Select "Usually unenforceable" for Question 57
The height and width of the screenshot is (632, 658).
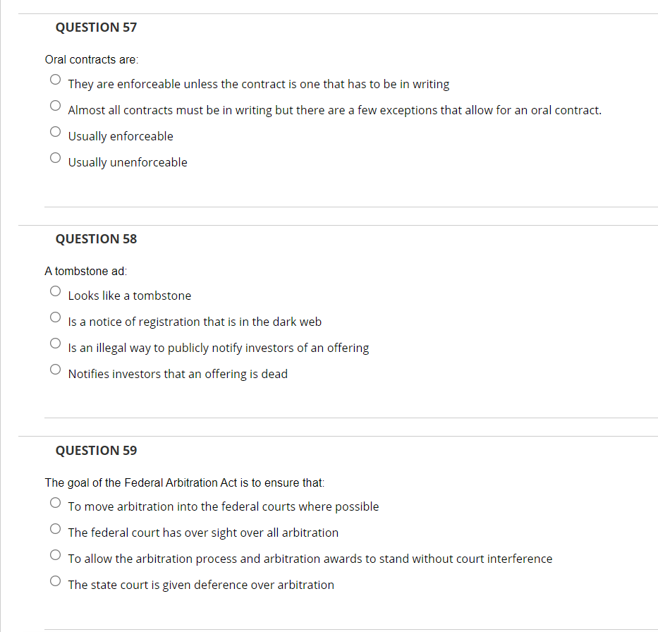coord(55,157)
